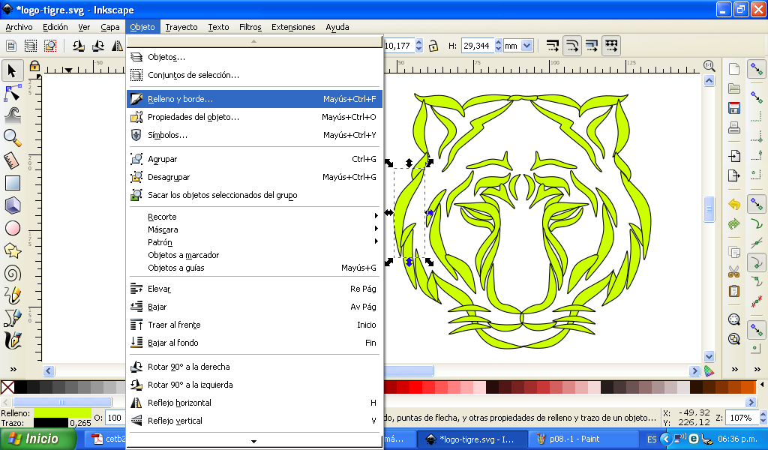
Task: Choose Reflejo horizontal entry
Action: point(254,403)
